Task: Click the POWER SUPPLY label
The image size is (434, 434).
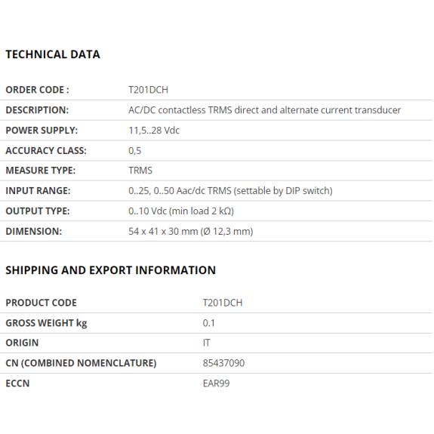Action: (x=42, y=131)
